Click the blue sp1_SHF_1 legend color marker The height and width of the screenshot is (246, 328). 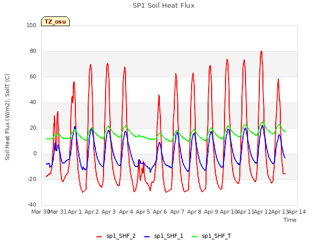coord(147,237)
